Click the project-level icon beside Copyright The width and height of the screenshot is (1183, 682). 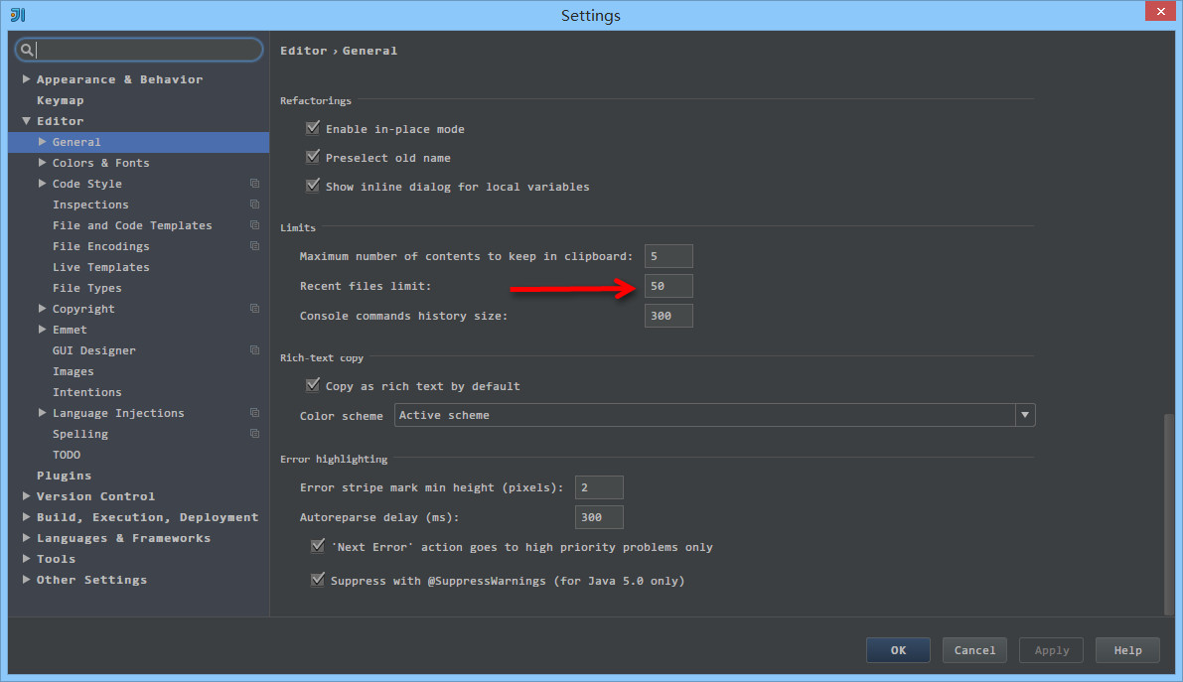click(x=255, y=309)
